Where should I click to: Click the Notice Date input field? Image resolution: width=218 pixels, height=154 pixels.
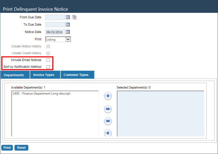(55, 32)
